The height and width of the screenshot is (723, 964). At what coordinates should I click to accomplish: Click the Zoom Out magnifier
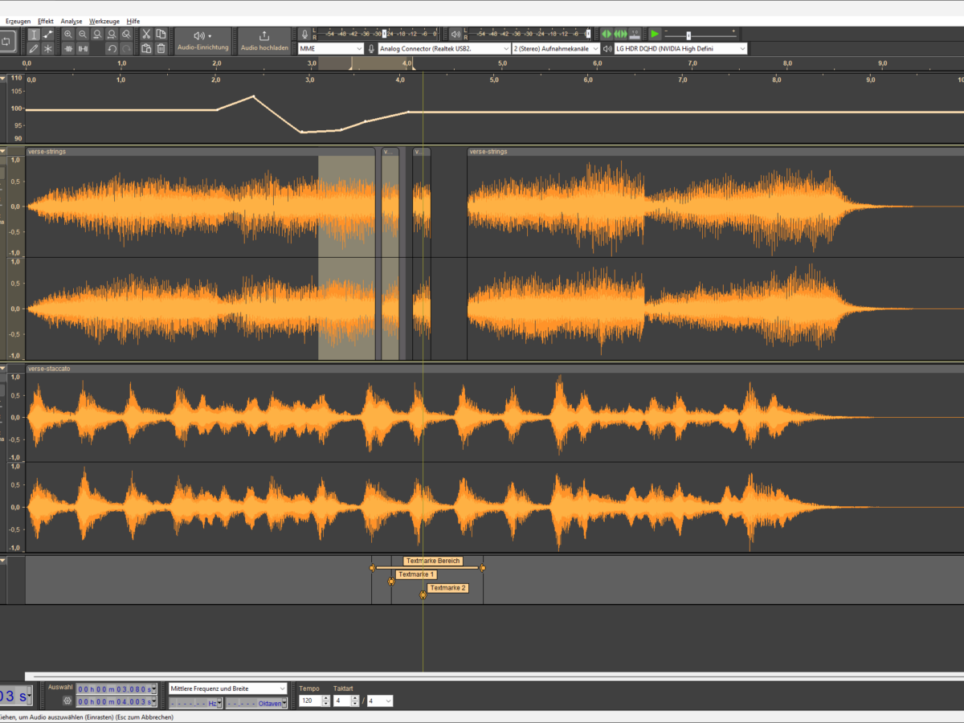pyautogui.click(x=83, y=35)
